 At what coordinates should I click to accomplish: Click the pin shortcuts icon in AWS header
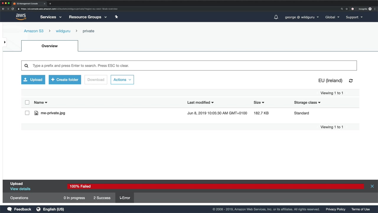pyautogui.click(x=116, y=17)
